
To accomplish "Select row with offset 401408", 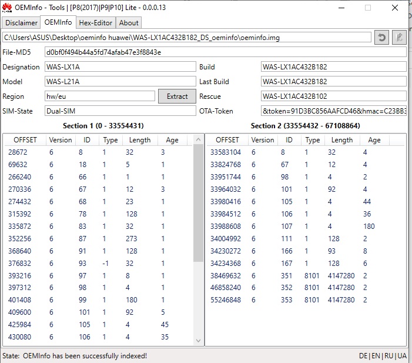I will [x=99, y=300].
